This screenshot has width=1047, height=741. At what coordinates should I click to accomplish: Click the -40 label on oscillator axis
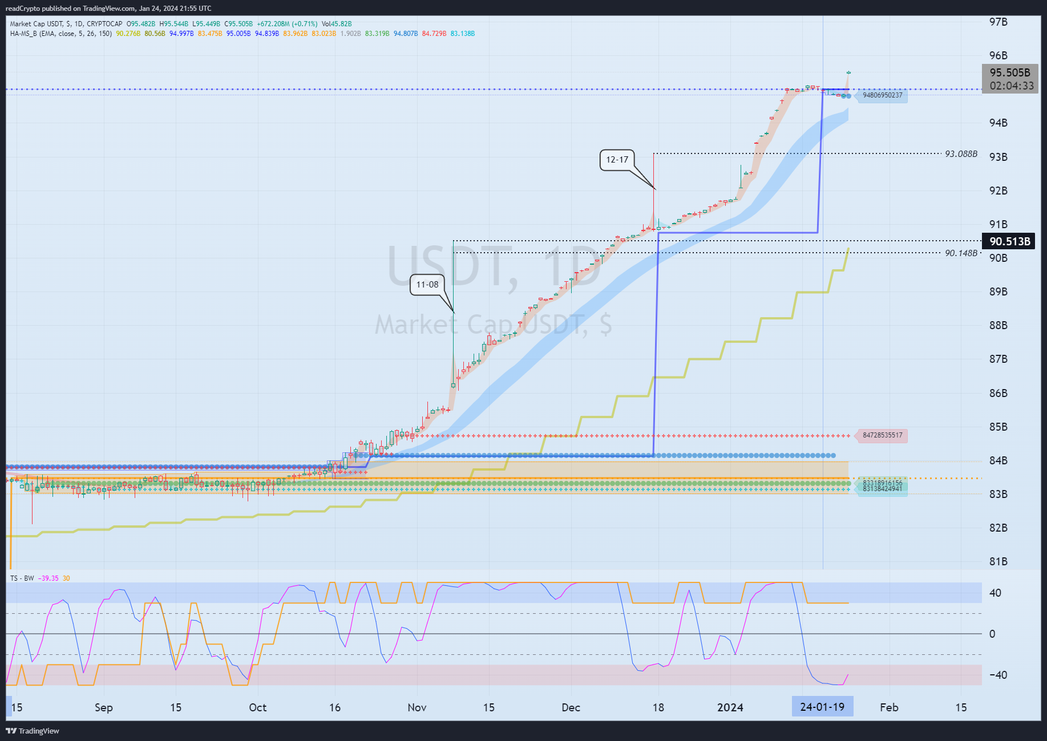coord(998,675)
